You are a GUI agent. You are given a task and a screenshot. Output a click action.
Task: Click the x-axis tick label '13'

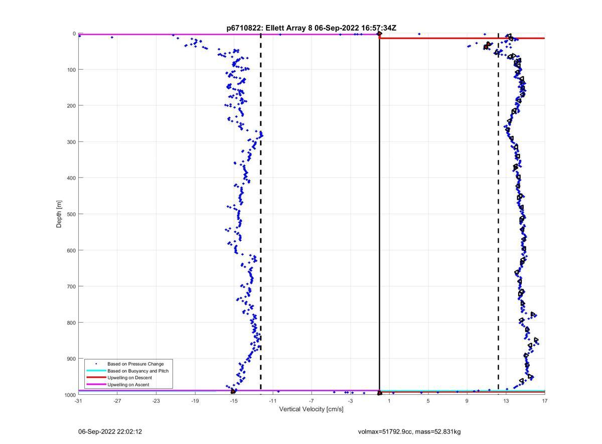click(506, 401)
